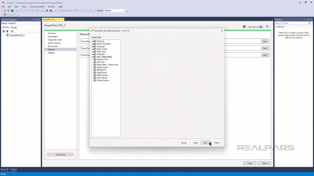Select the EtherNet/IP wizard step
The height and width of the screenshot is (176, 314).
101,70
